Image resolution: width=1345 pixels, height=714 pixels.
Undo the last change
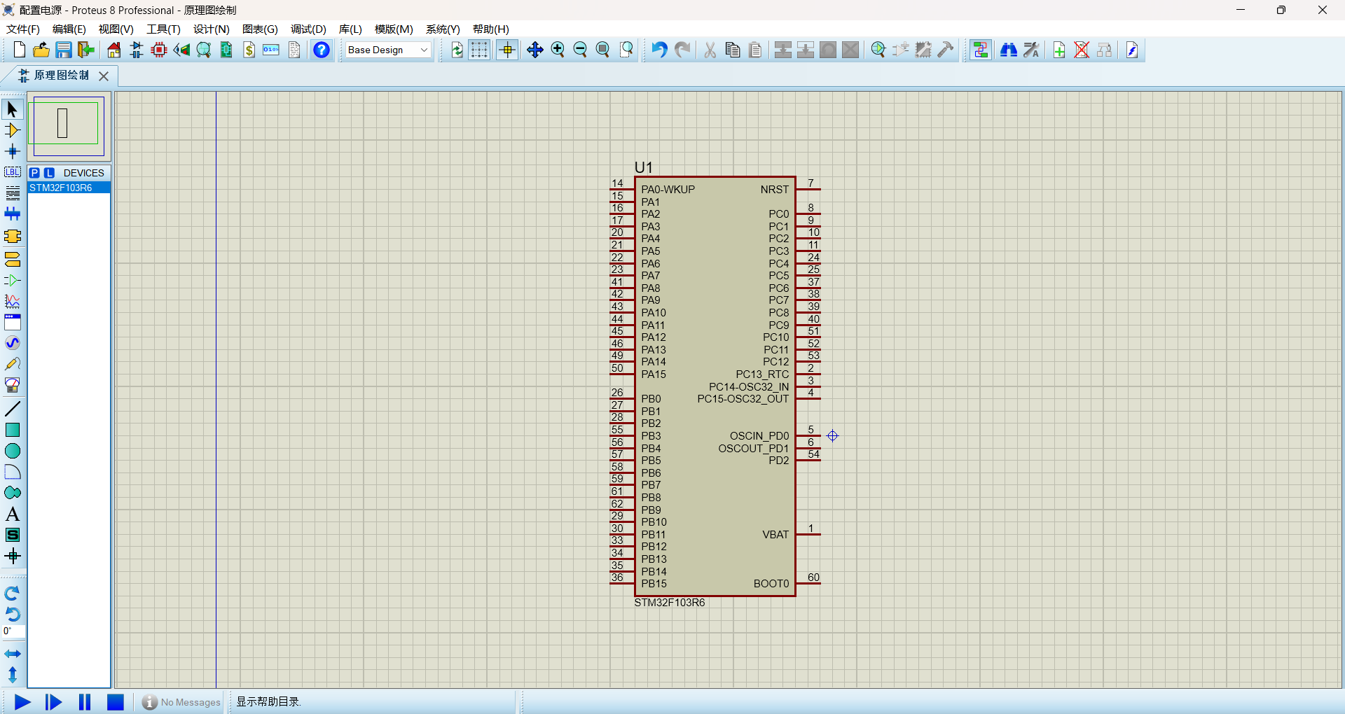[659, 50]
